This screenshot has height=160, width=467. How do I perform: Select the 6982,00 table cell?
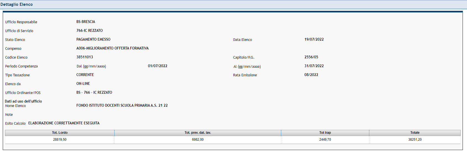coord(198,140)
